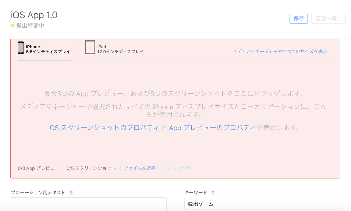
Task: Click the iPad device icon
Action: [90, 47]
